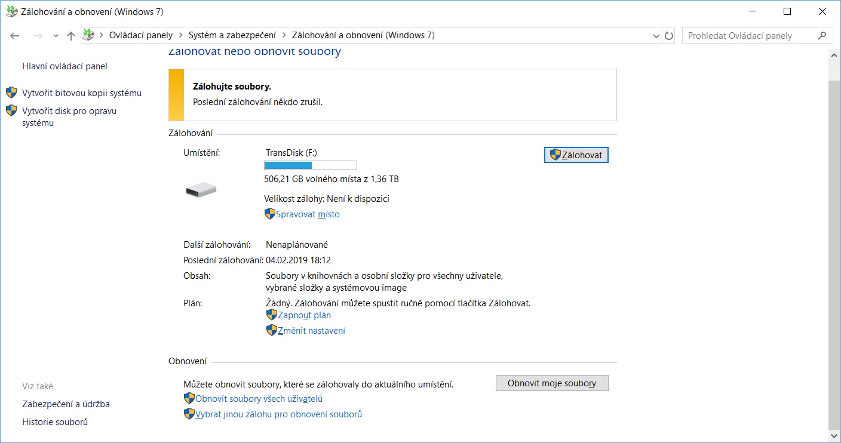
Task: Open 'Vytvořit disk pro opravu systému' link
Action: [x=69, y=117]
